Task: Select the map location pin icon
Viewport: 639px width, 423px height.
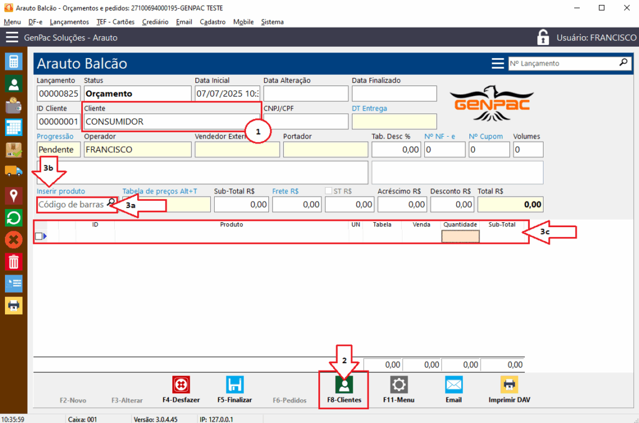Action: (14, 196)
